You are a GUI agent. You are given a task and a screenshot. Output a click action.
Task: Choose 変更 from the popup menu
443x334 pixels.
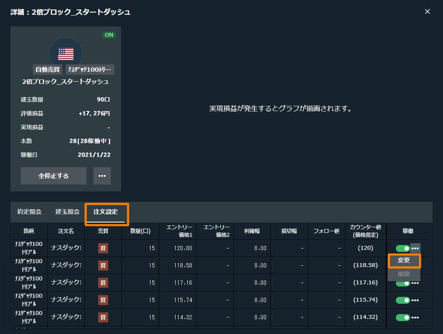404,261
